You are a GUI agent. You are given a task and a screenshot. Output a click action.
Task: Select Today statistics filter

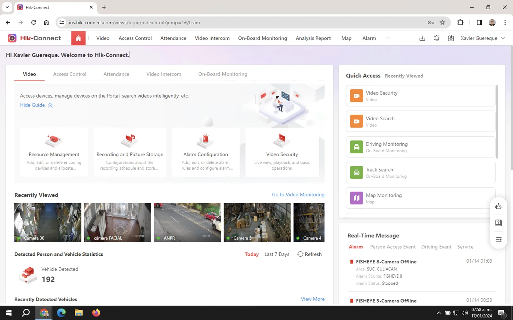coord(252,254)
